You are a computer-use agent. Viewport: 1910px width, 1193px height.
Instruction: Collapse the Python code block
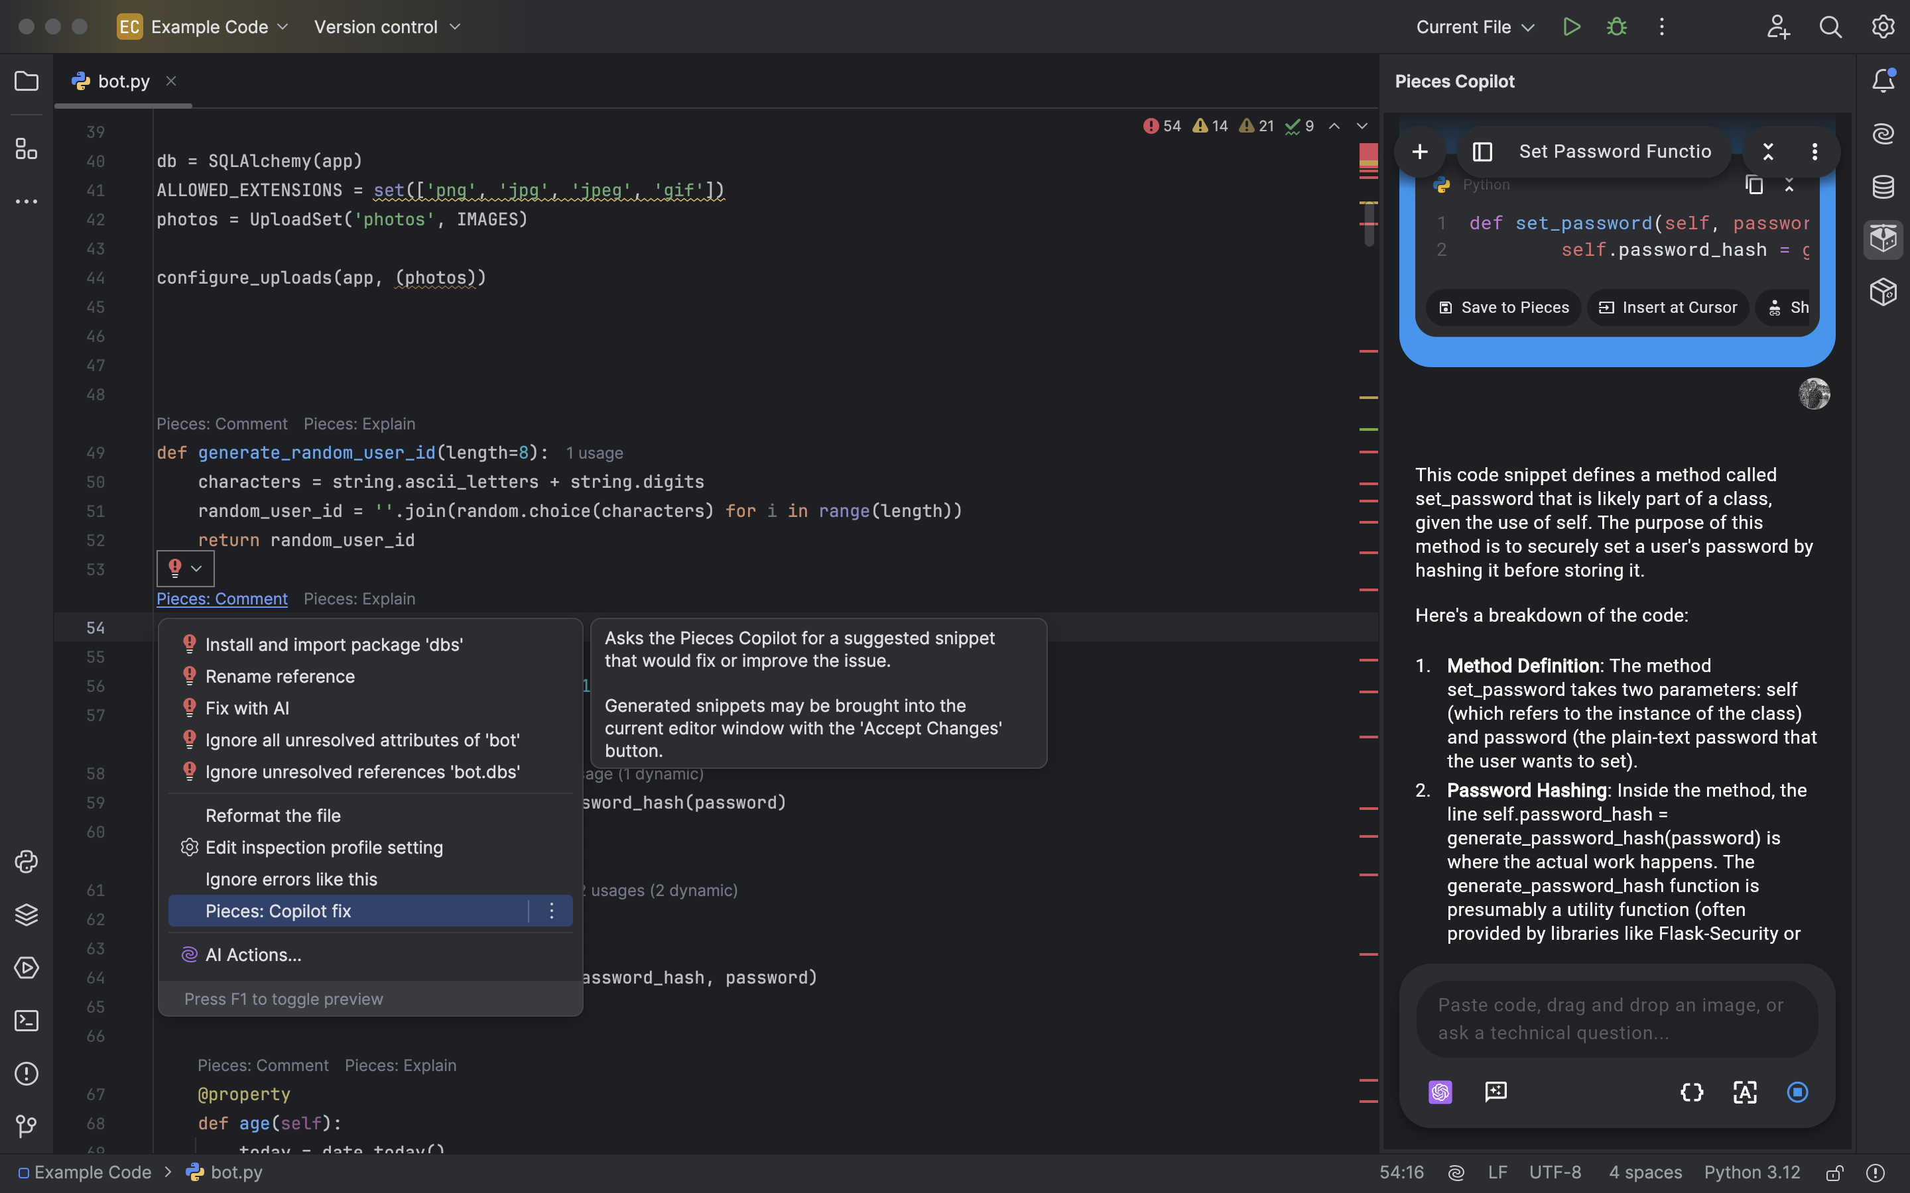pyautogui.click(x=1789, y=185)
